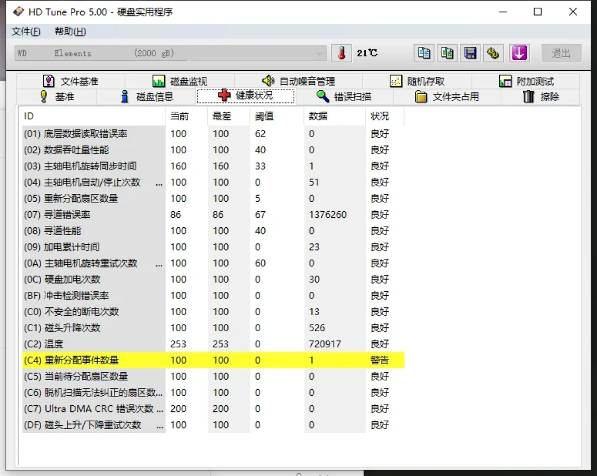This screenshot has width=597, height=476.
Task: Click the 数据 column header
Action: 334,116
